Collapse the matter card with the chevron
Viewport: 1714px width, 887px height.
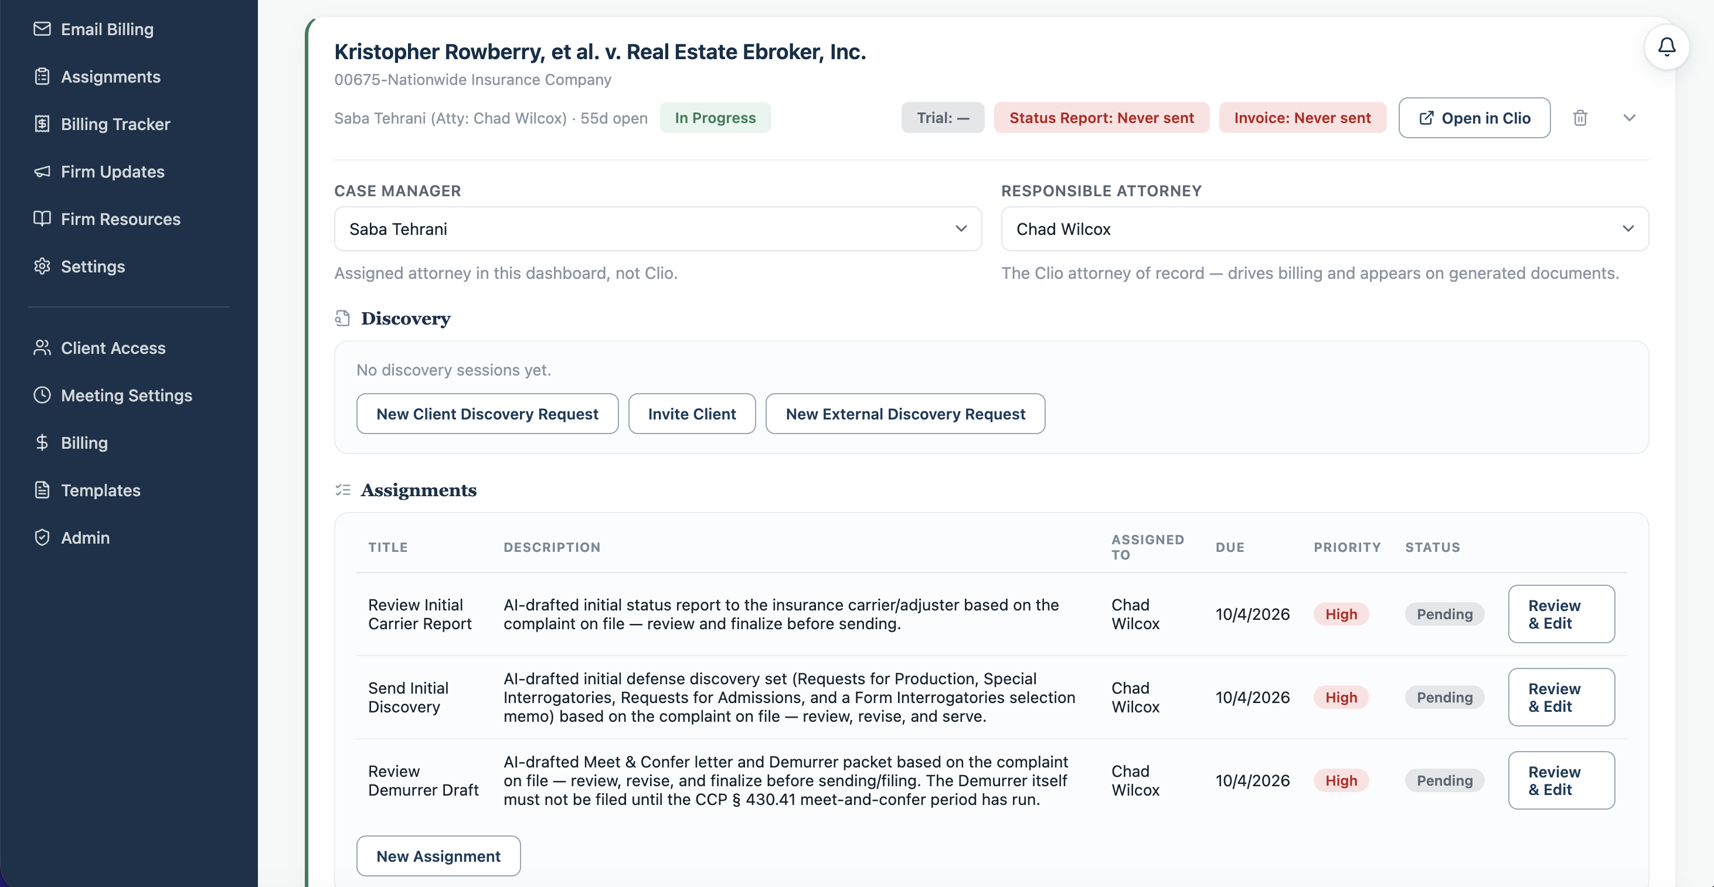point(1629,118)
